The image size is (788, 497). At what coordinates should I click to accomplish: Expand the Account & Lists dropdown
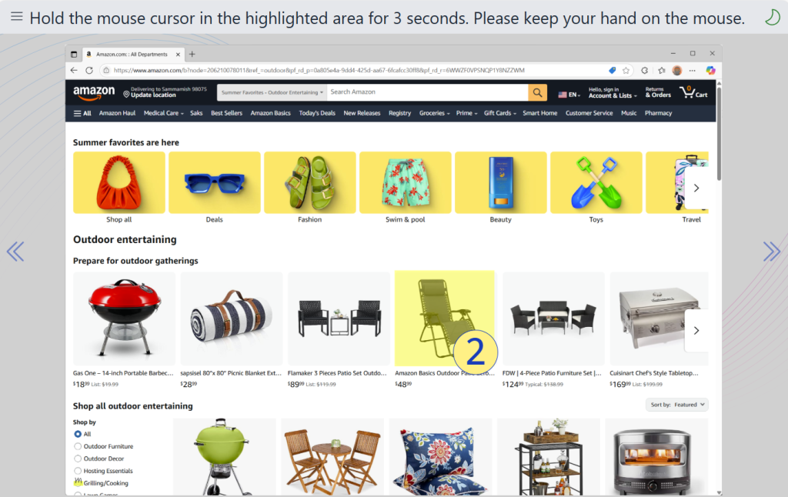[x=612, y=92]
